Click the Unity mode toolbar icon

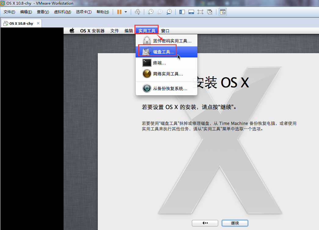(x=210, y=12)
